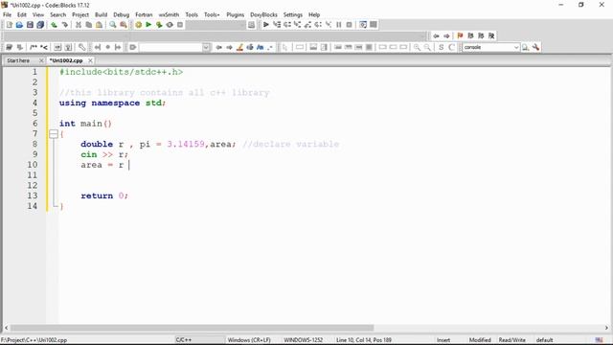Toggle comment mode with the C icon
This screenshot has width=613, height=345.
451,47
